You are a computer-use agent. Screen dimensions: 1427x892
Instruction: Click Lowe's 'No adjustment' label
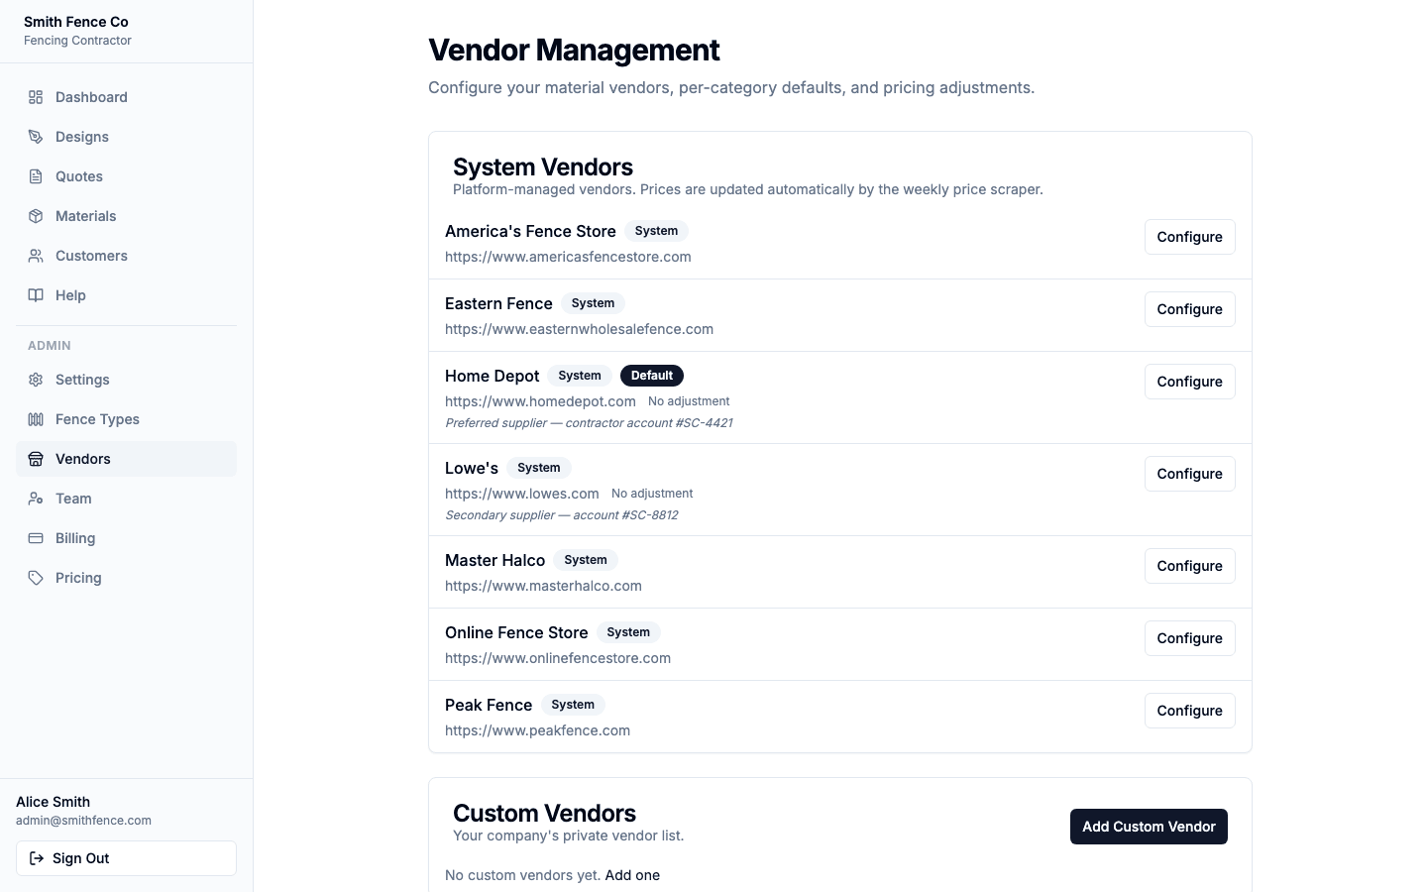point(652,494)
